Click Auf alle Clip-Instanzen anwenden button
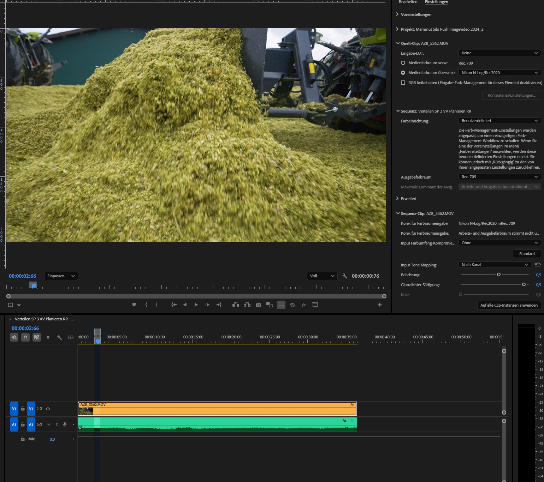 click(x=509, y=305)
